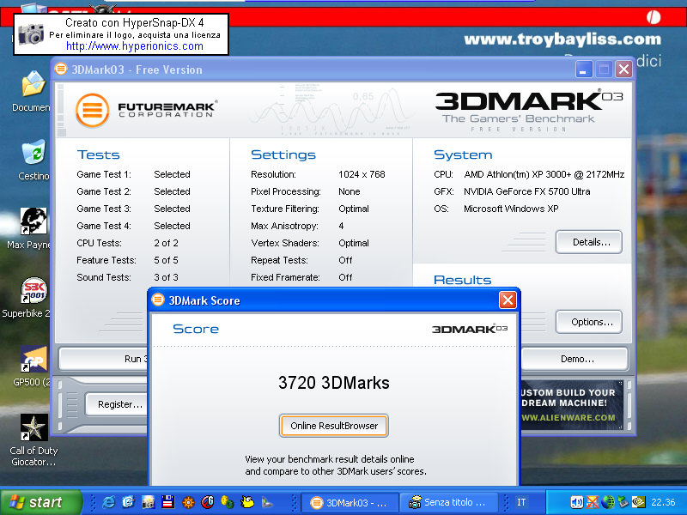Minimize the 3DMark03 main window
Viewport: 687px width, 515px height.
(x=584, y=70)
